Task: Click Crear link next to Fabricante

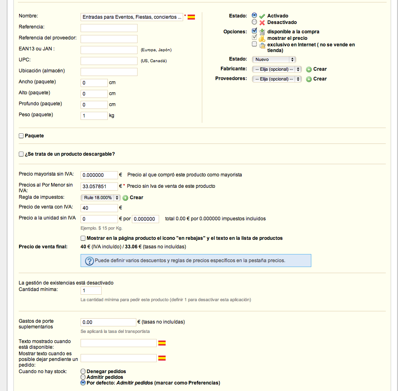Action: coord(320,69)
